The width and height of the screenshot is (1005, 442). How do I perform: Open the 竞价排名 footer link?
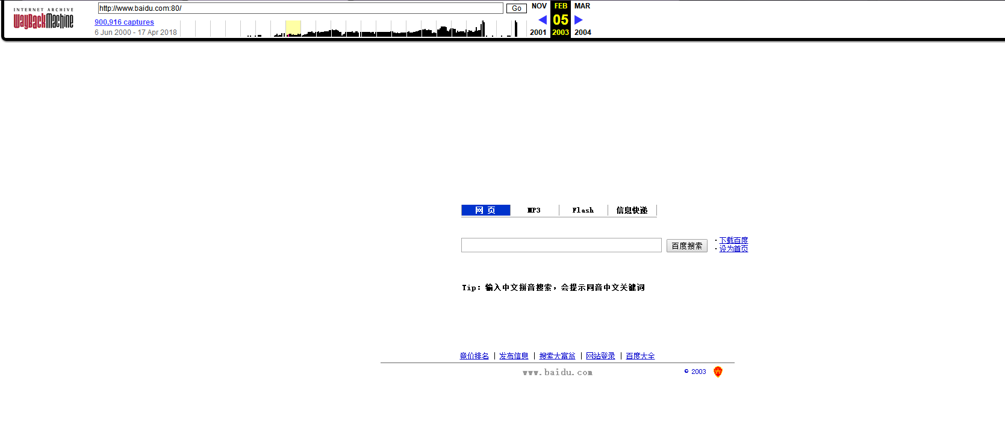(474, 356)
